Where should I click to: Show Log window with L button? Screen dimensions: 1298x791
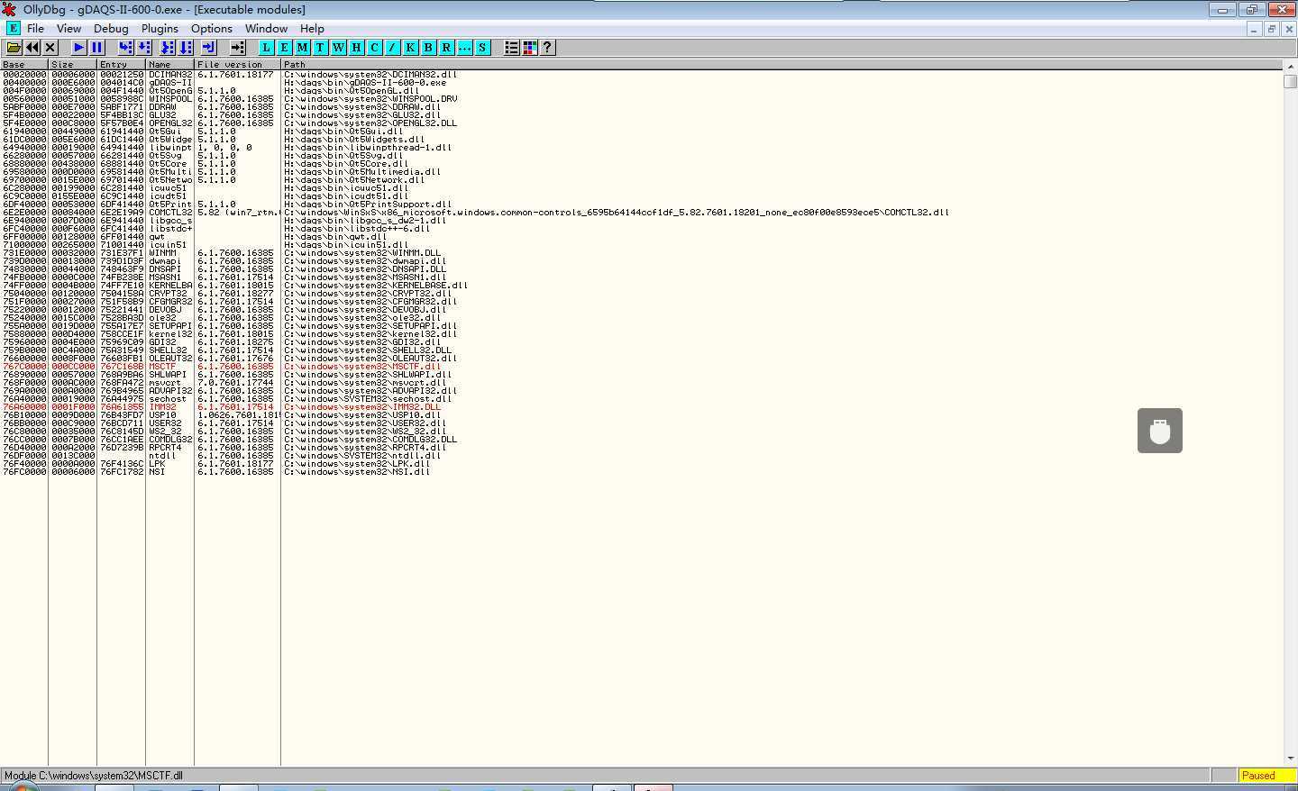click(x=266, y=47)
